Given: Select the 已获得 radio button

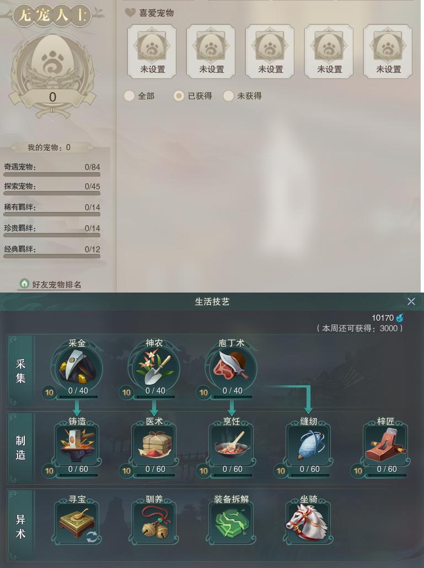Looking at the screenshot, I should pos(179,96).
